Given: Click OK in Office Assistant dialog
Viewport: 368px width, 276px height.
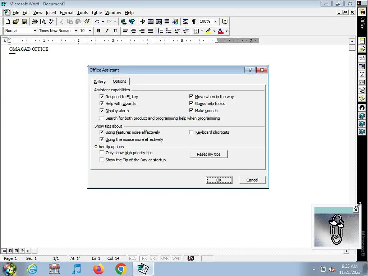Looking at the screenshot, I should (x=219, y=180).
